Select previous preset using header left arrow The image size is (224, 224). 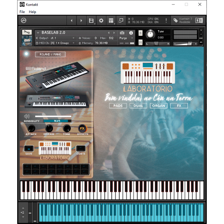click(x=109, y=33)
